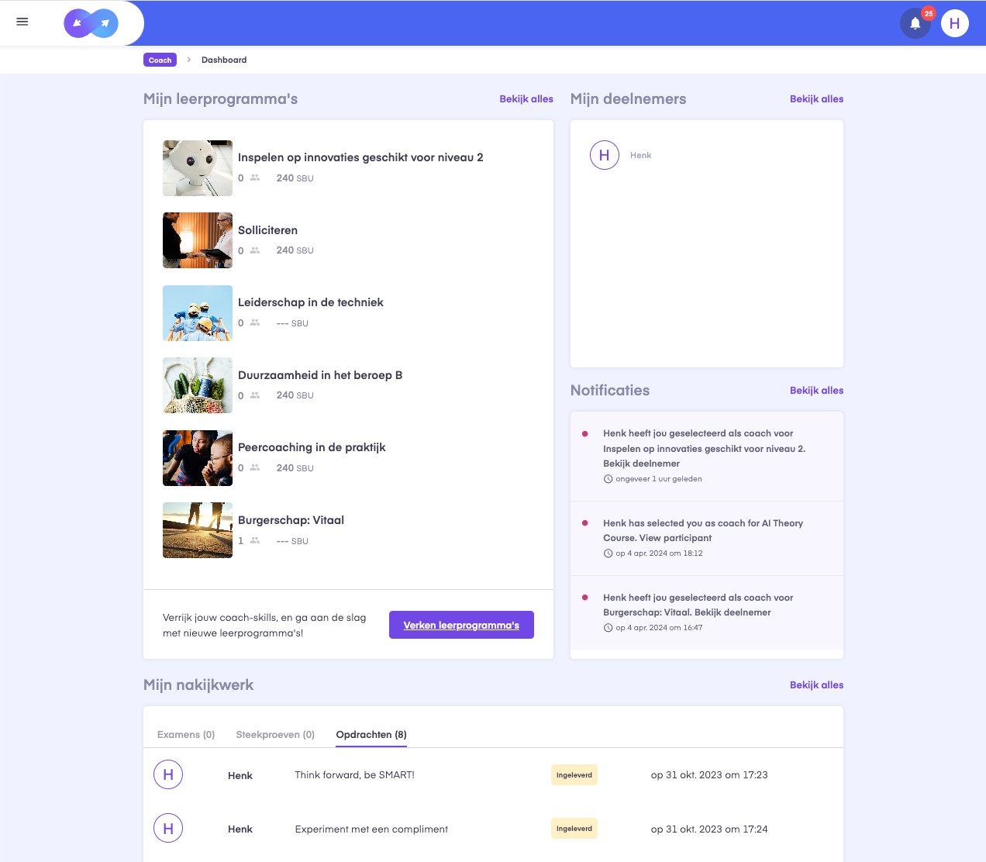Click participants icon under Inspelen op innovaties
986x862 pixels.
tap(254, 178)
